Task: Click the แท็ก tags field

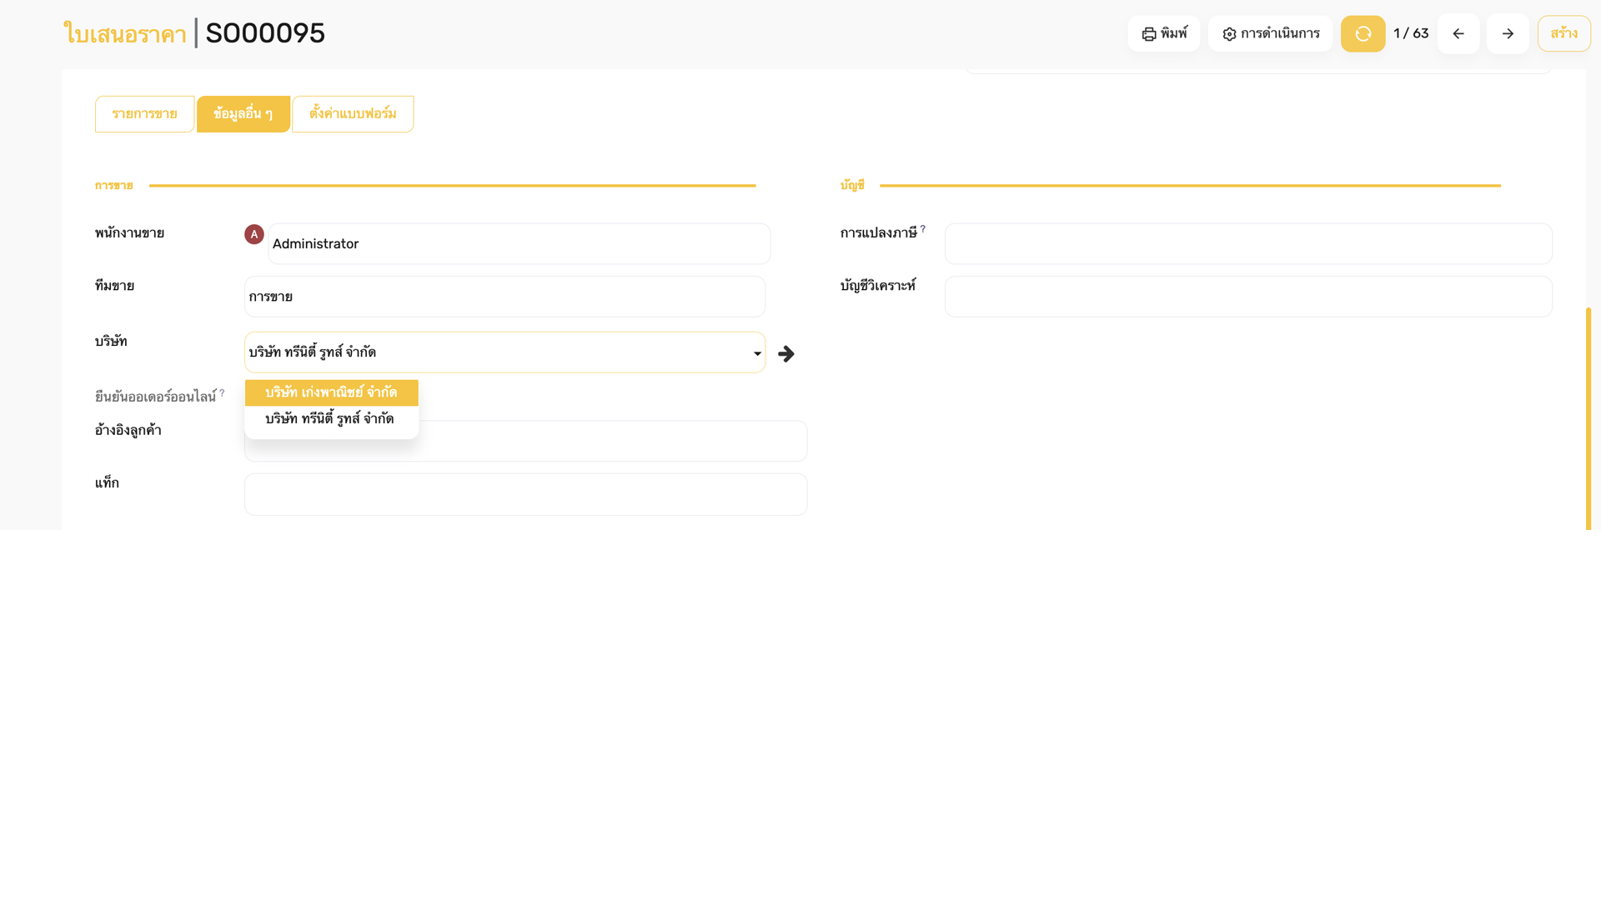Action: 525,493
